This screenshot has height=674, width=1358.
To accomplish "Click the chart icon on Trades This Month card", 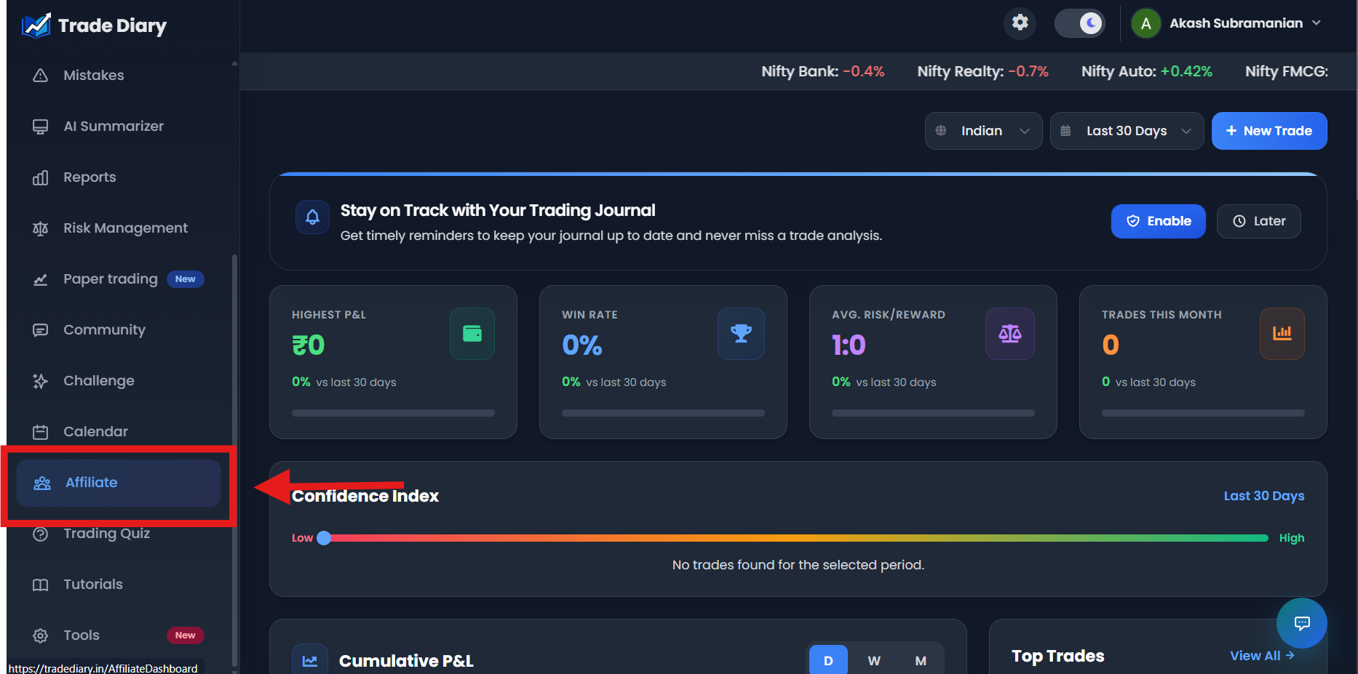I will pos(1282,334).
